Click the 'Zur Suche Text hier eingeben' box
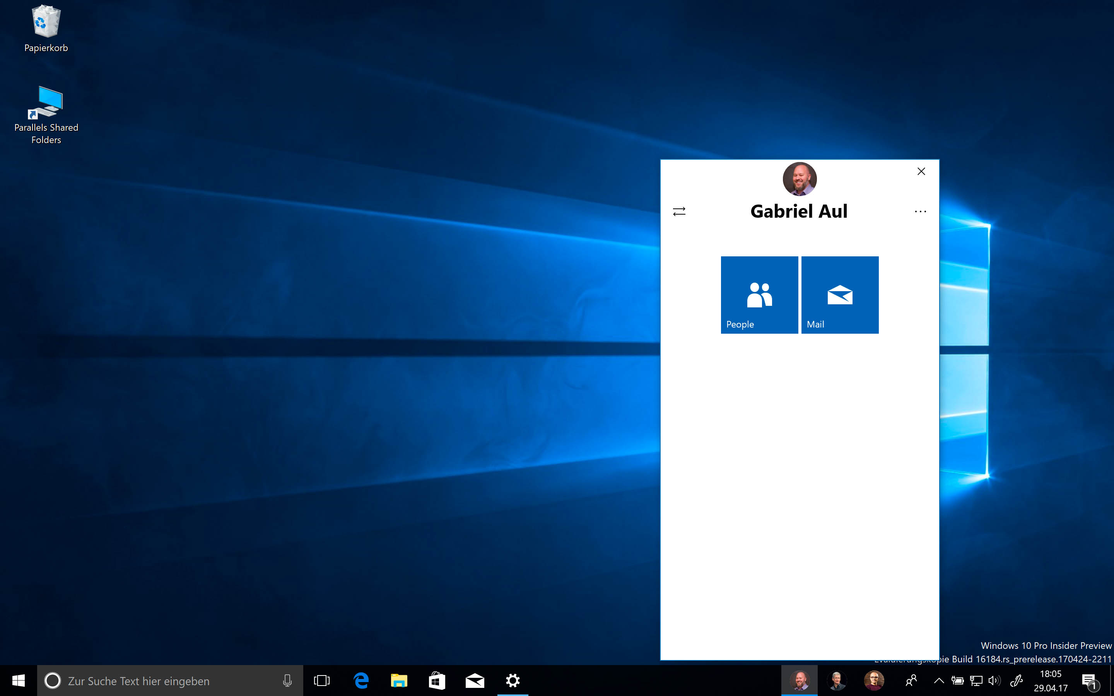 click(x=170, y=681)
